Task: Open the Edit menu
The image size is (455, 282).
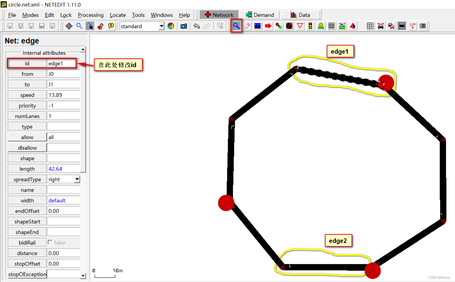Action: (x=49, y=15)
